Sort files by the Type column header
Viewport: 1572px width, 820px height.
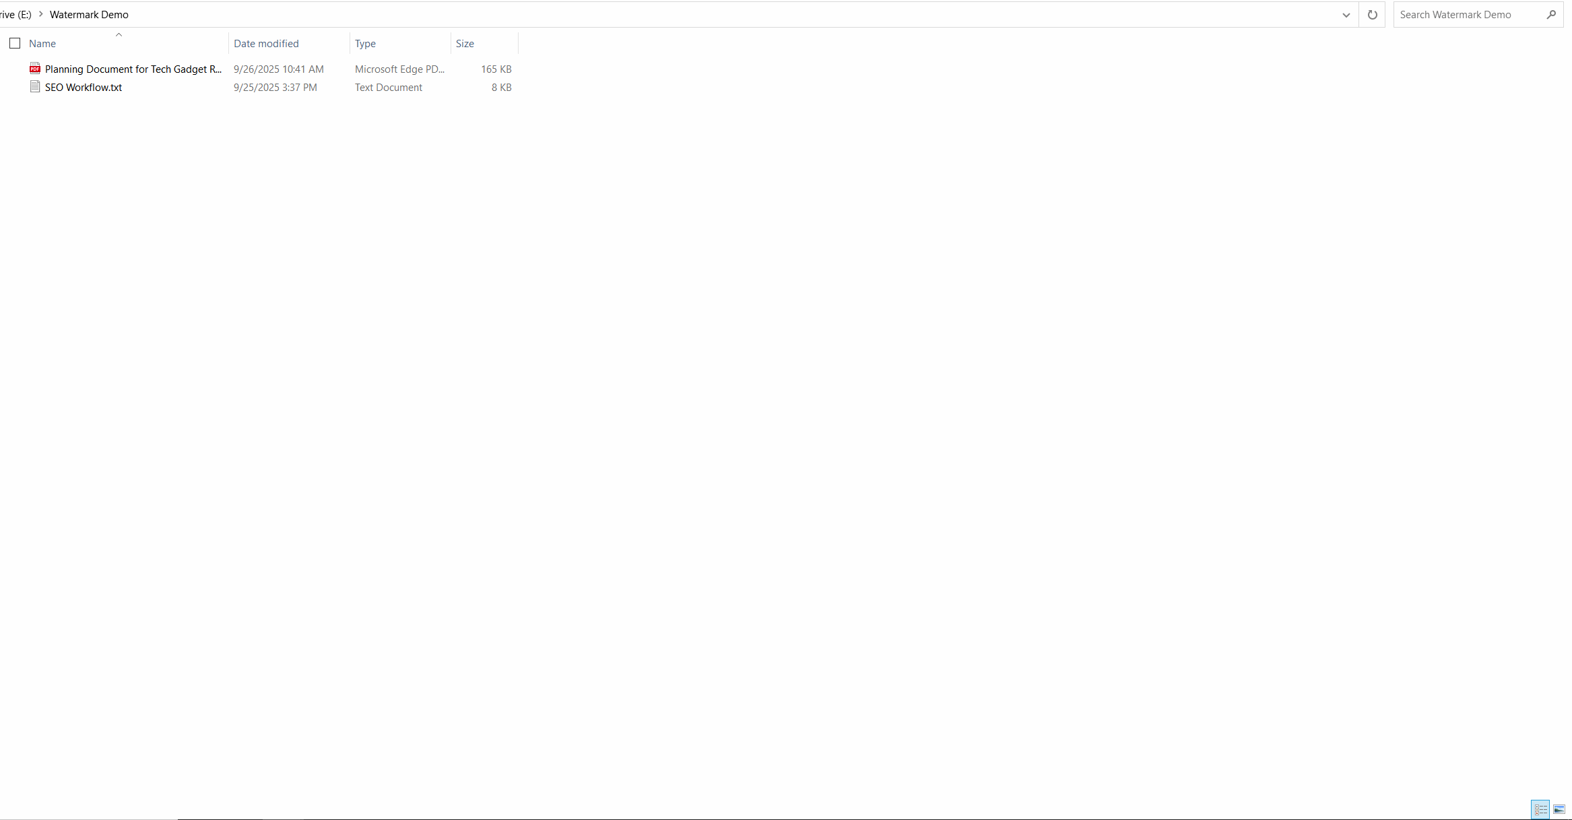[x=366, y=43]
